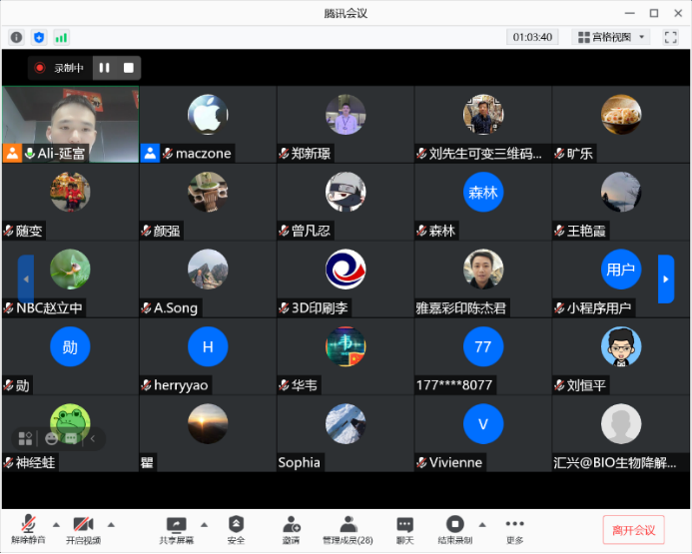Check the green network signal icon
Image resolution: width=692 pixels, height=554 pixels.
62,37
